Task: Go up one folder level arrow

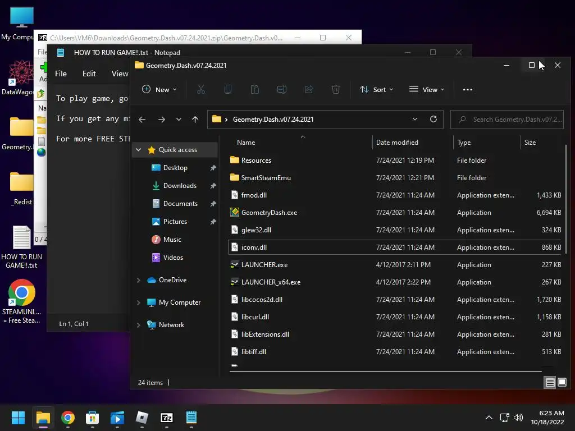Action: [195, 120]
